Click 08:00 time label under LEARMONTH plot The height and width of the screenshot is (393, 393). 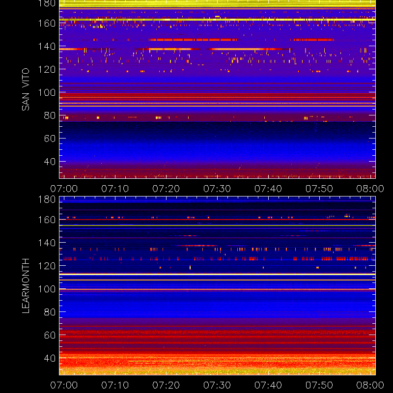point(370,385)
